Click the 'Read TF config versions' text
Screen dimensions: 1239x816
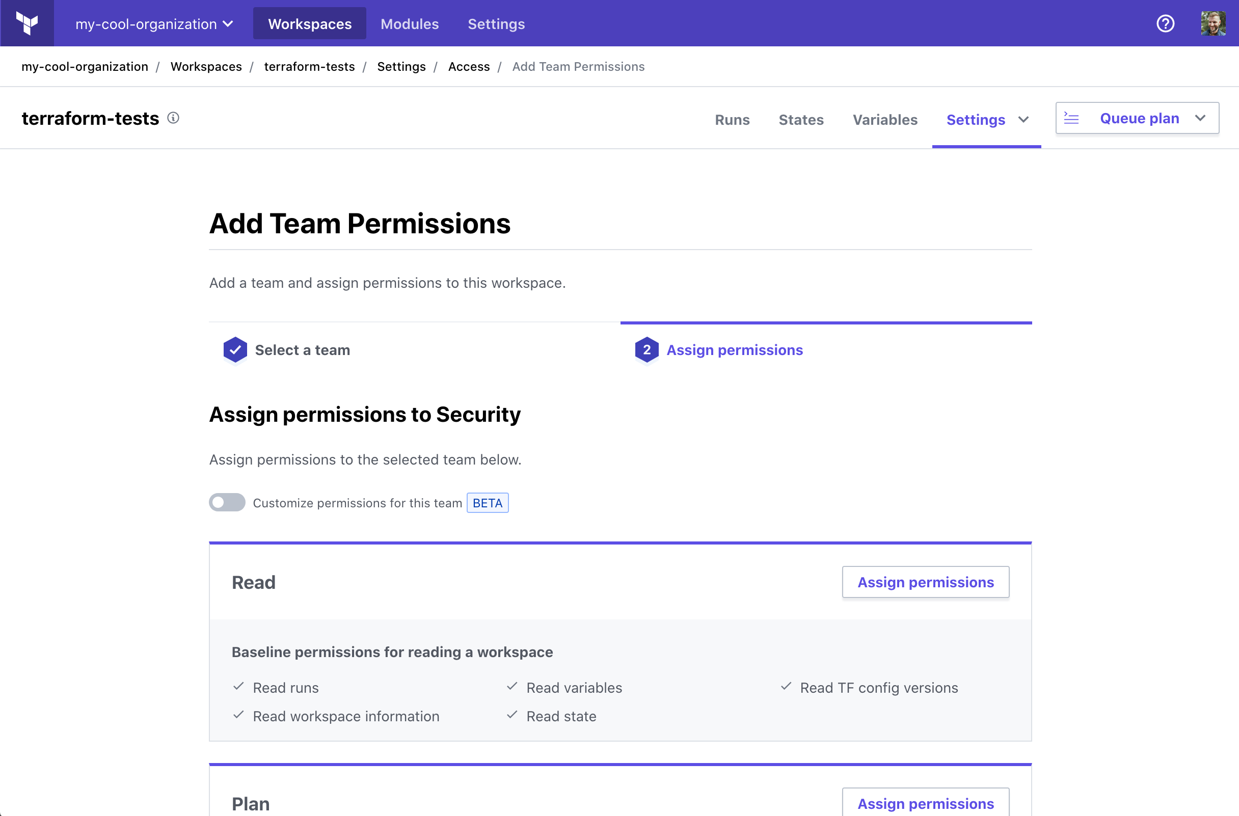click(x=879, y=688)
